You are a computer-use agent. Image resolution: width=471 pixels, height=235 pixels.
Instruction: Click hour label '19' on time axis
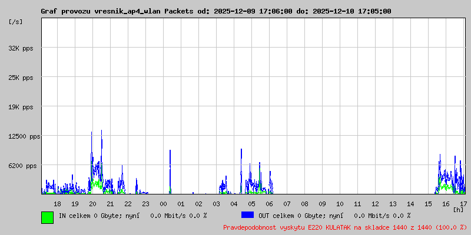point(75,204)
